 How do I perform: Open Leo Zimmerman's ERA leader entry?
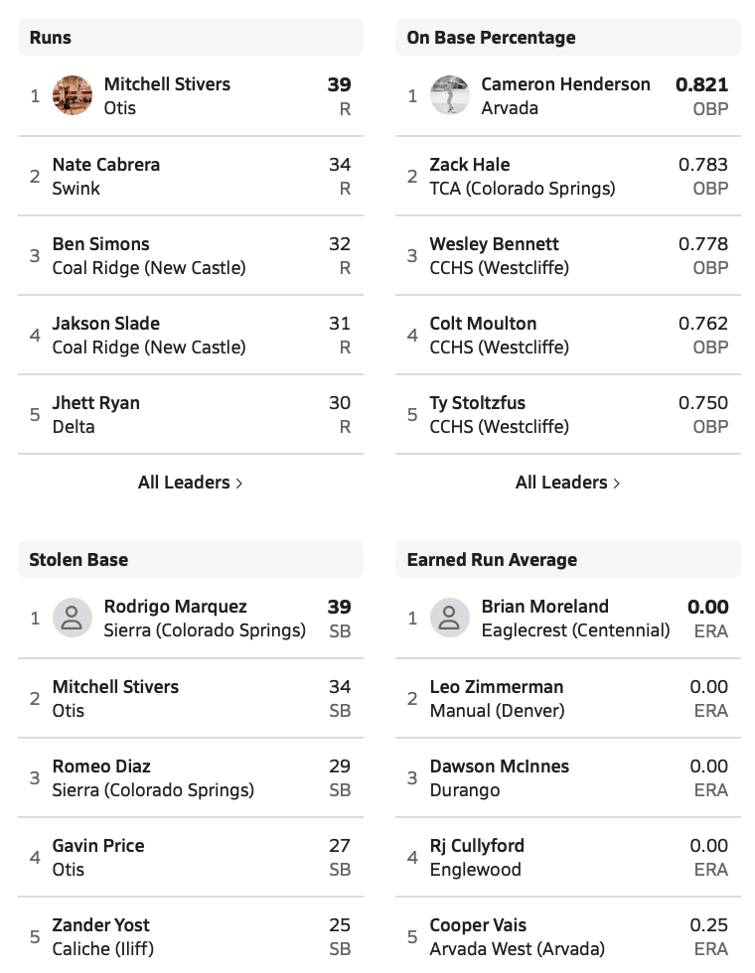click(x=496, y=687)
